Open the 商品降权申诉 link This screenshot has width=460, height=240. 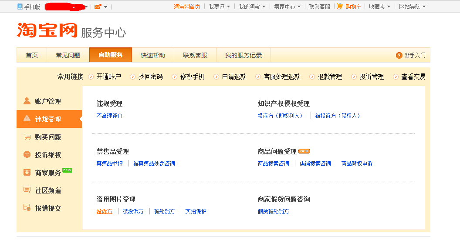click(357, 163)
